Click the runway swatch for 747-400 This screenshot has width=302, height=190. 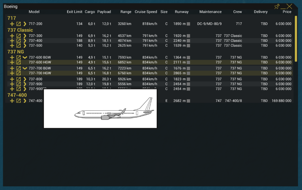[x=188, y=101]
